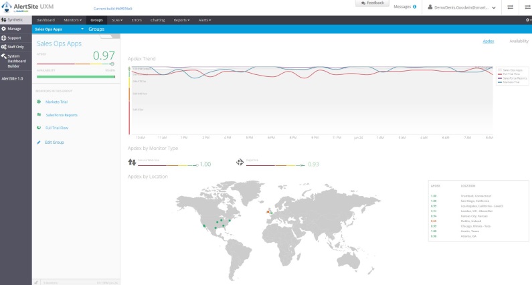The width and height of the screenshot is (532, 285).
Task: Expand the user account dropdown
Action: (462, 7)
